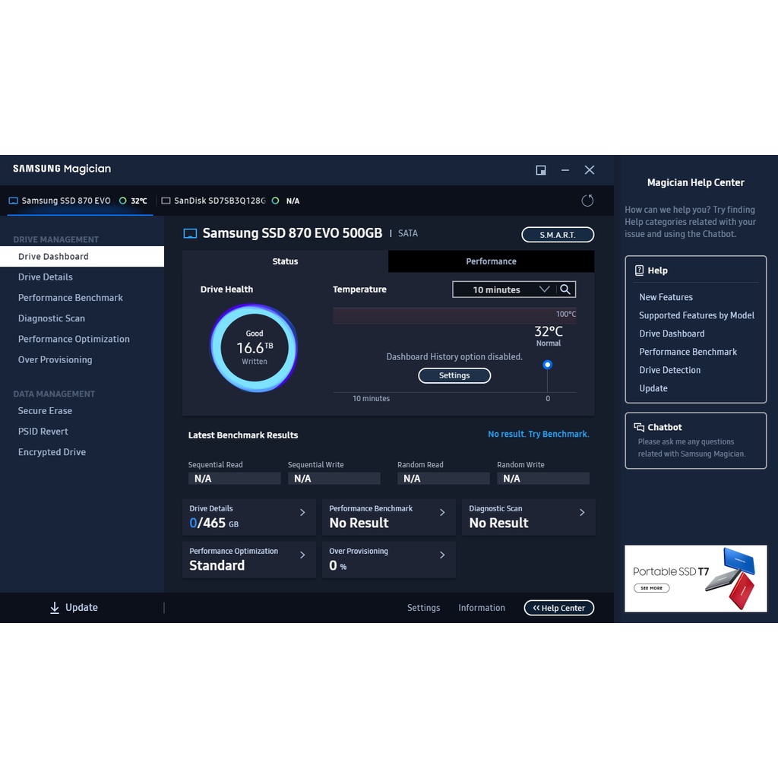
Task: Click the No result. Try Benchmark link
Action: point(539,434)
